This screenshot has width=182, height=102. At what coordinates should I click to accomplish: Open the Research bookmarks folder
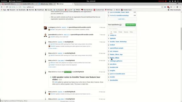(11, 10)
